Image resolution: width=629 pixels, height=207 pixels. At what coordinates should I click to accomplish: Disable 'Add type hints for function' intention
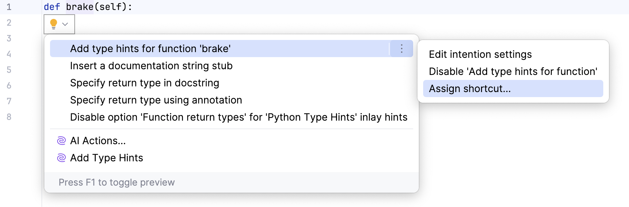point(513,71)
